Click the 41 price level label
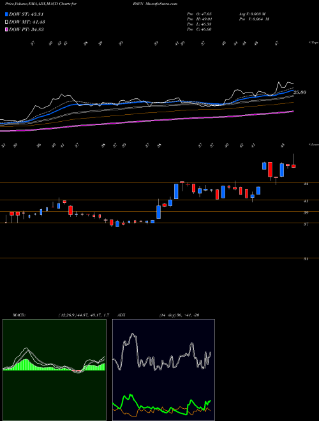Image resolution: width=319 pixels, height=421 pixels. pyautogui.click(x=306, y=201)
